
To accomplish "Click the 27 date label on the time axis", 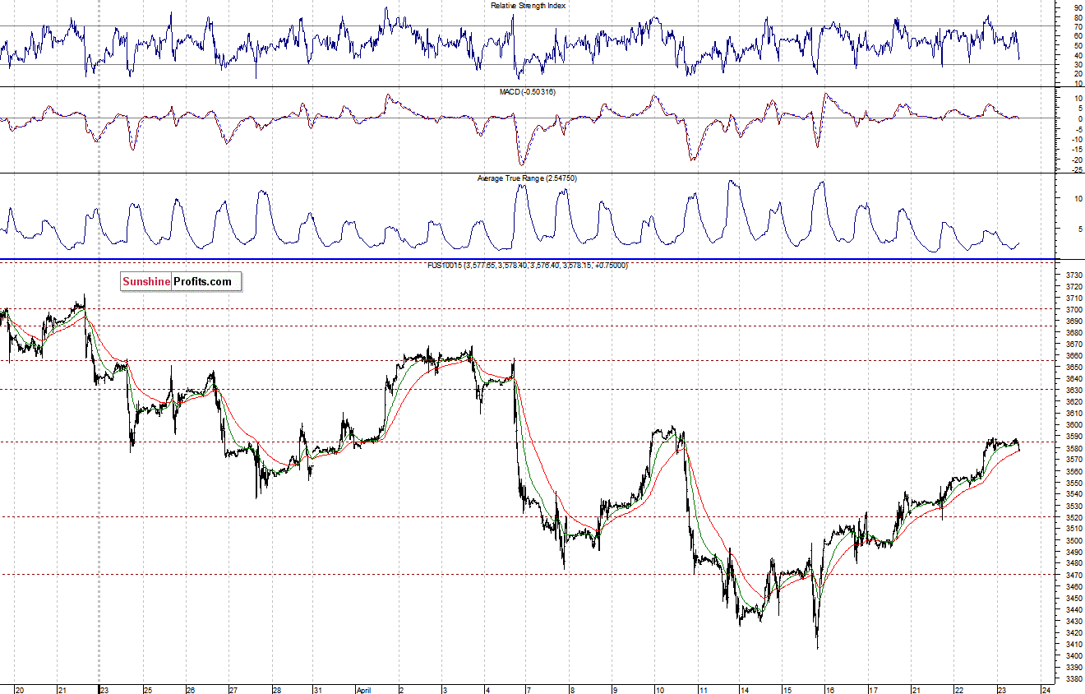I will click(233, 690).
